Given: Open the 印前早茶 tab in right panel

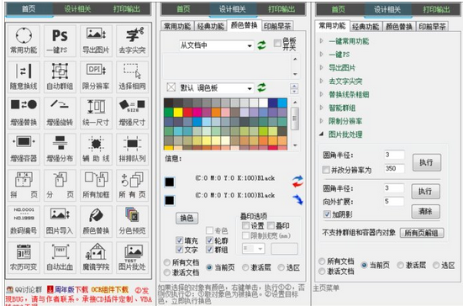Looking at the screenshot, I should tap(432, 27).
